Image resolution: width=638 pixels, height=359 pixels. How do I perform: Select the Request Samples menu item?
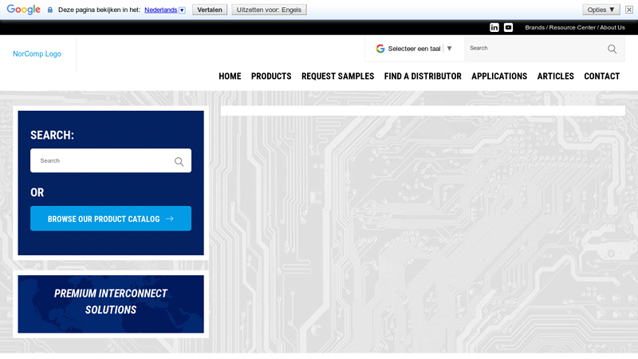pos(337,77)
